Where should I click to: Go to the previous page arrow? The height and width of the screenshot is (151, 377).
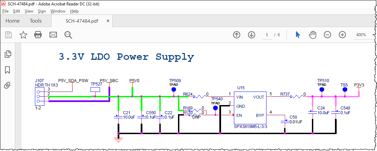237,35
